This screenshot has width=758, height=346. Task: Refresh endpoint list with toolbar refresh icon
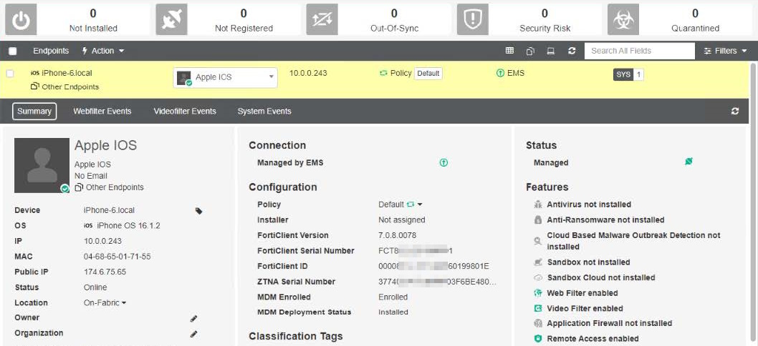pos(572,51)
